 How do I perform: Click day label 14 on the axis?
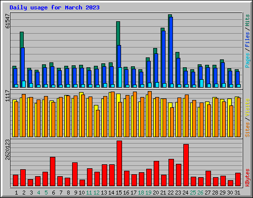111,193
